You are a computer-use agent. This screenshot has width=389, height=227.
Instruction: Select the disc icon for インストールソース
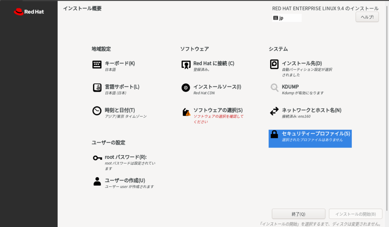pos(186,88)
